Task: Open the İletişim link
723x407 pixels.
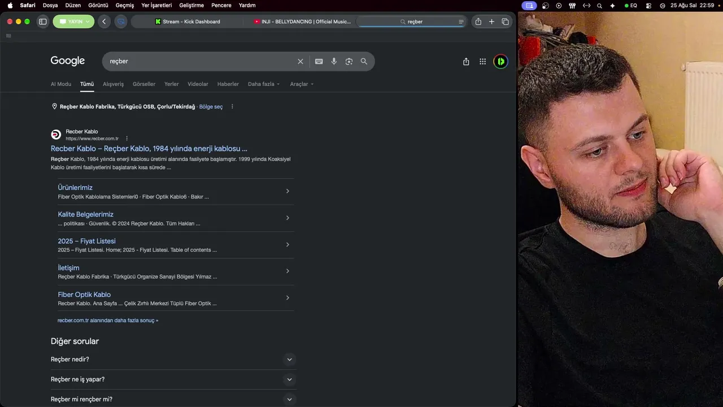Action: 68,268
